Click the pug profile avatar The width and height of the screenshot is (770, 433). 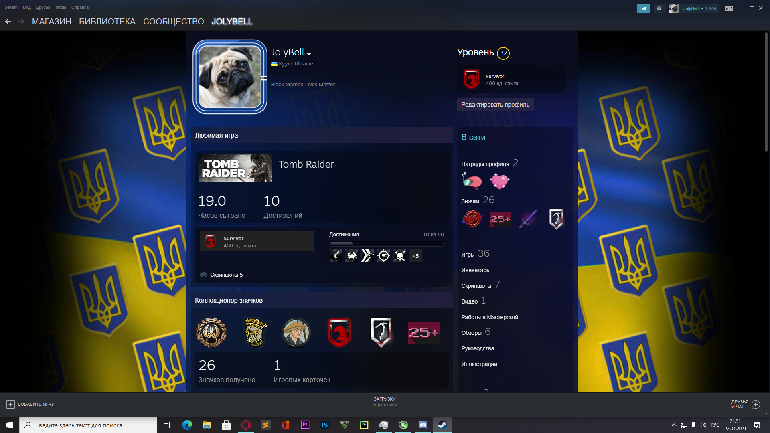pyautogui.click(x=230, y=77)
